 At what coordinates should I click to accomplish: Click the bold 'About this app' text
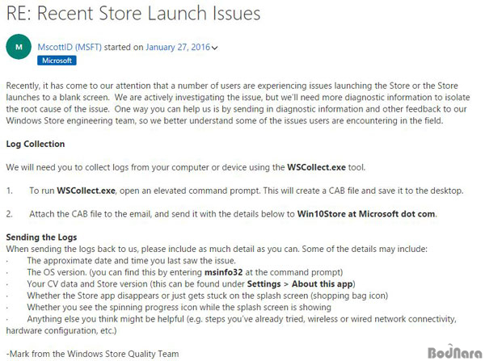click(x=323, y=284)
